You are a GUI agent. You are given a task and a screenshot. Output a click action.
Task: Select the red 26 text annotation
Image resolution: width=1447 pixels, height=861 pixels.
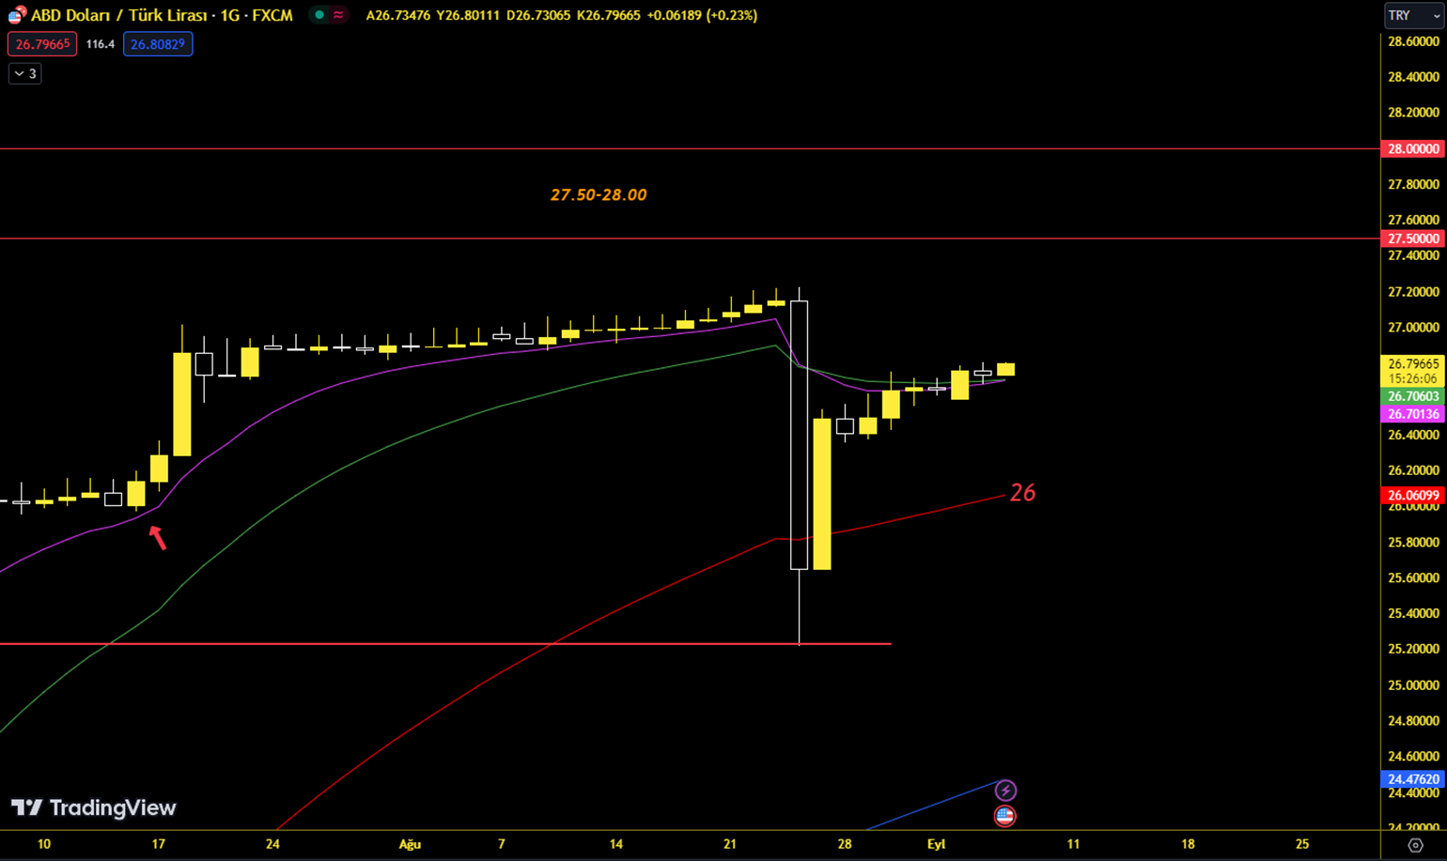tap(1022, 493)
